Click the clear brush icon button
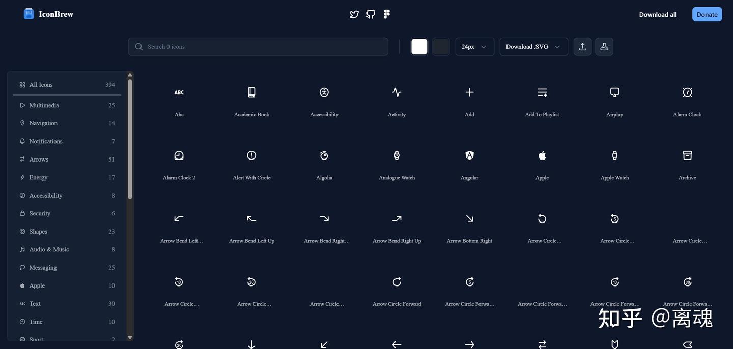Image resolution: width=733 pixels, height=349 pixels. click(604, 47)
